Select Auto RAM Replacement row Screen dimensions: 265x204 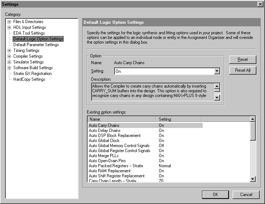tap(145, 171)
